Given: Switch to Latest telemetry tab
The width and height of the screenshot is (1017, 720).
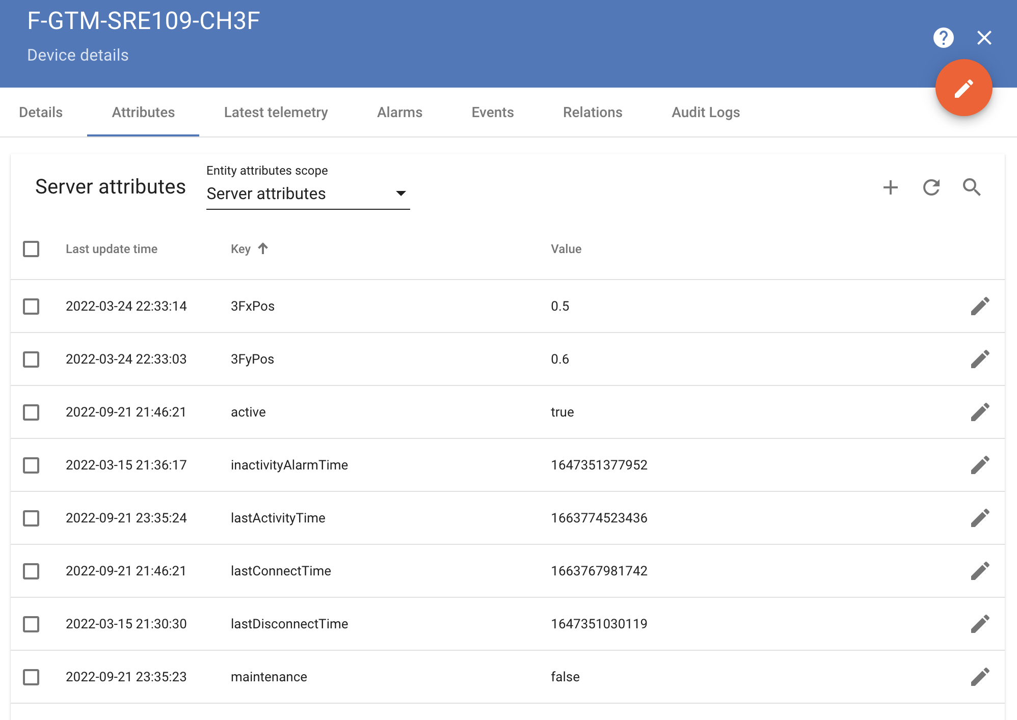Looking at the screenshot, I should pos(276,113).
